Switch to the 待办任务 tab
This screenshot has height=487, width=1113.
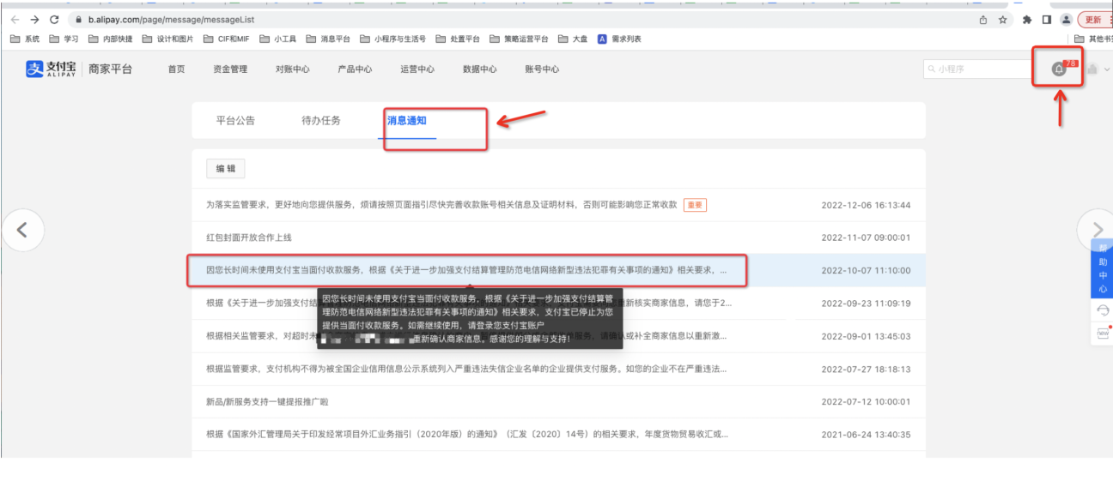[x=321, y=121]
